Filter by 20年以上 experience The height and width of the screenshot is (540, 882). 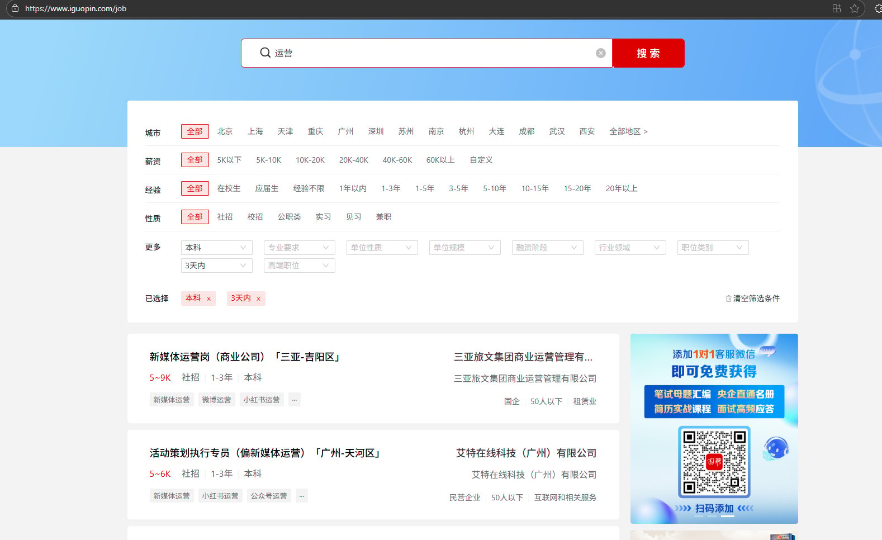(x=622, y=188)
